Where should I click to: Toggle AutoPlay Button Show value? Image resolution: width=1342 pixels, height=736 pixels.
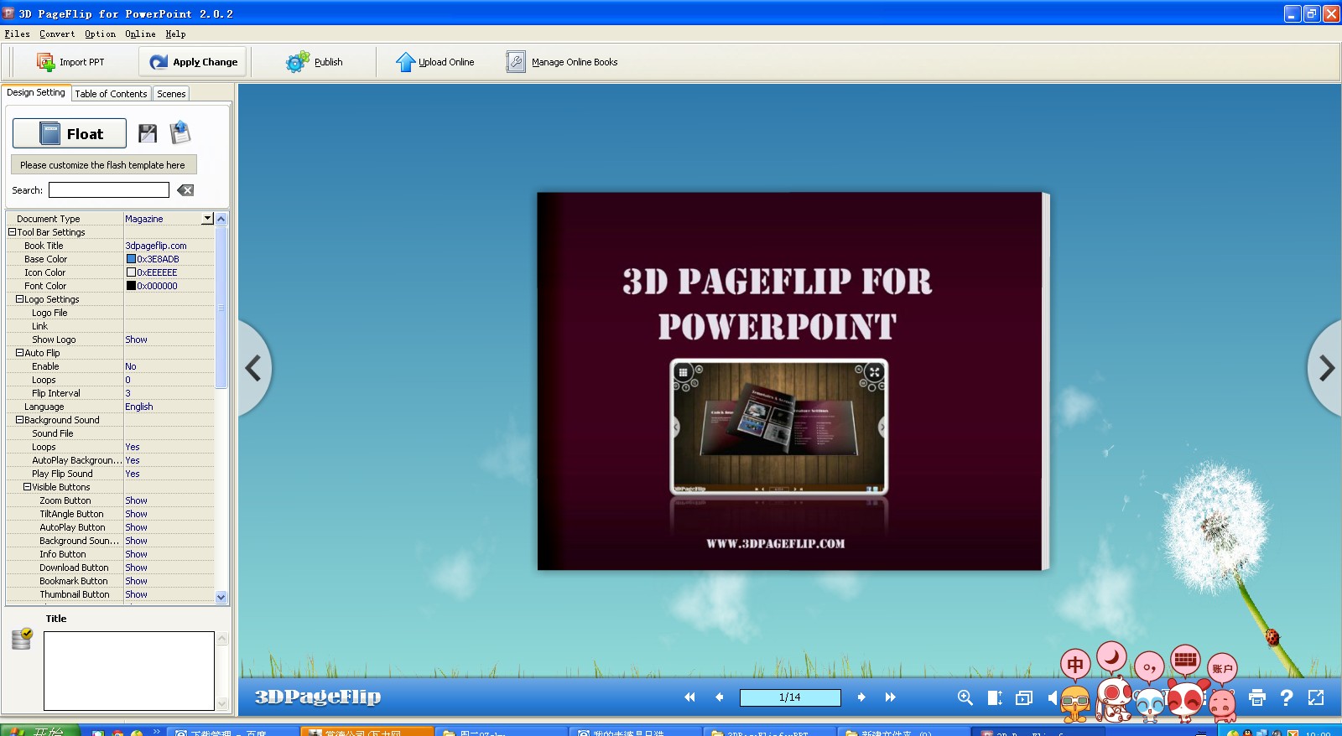click(136, 527)
